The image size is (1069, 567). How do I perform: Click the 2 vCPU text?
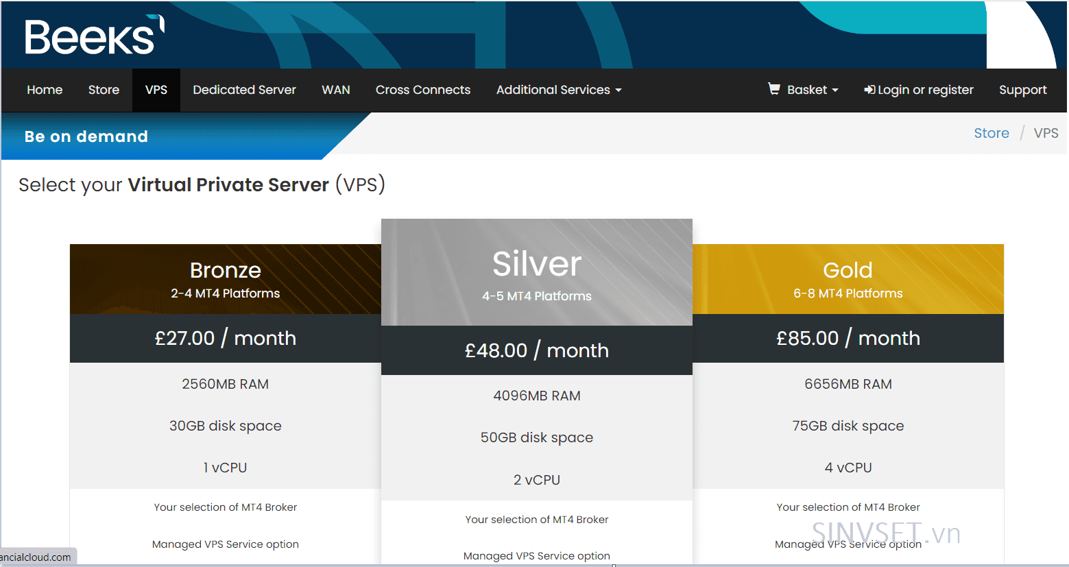point(537,480)
